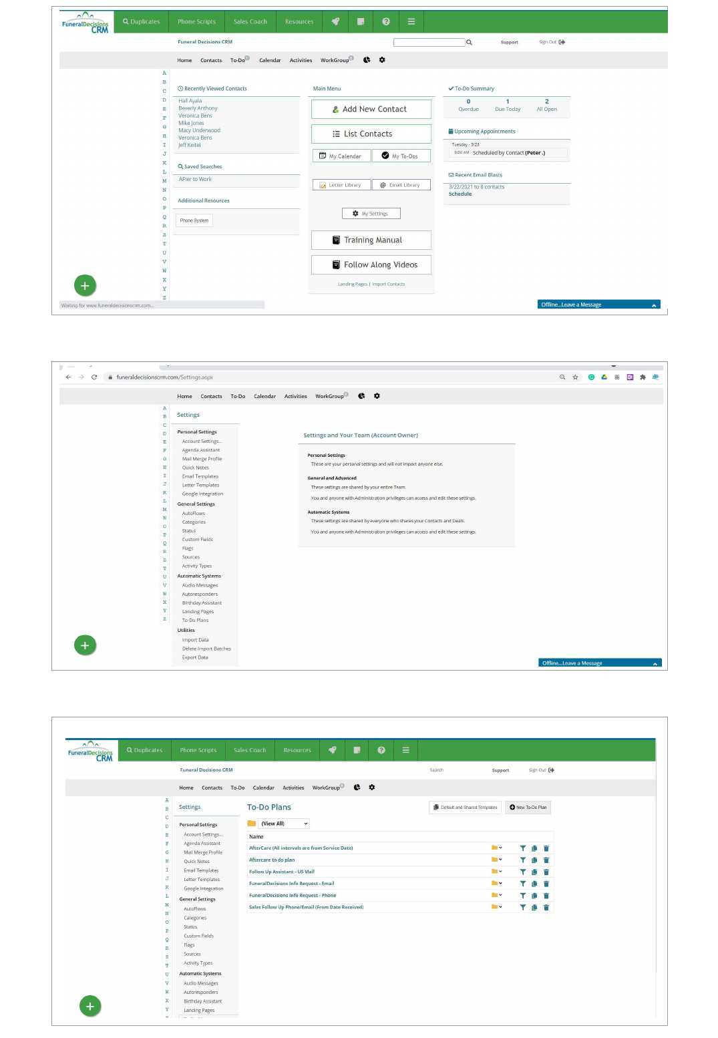Bookmark the page with the star icon
718x1038 pixels.
click(575, 377)
